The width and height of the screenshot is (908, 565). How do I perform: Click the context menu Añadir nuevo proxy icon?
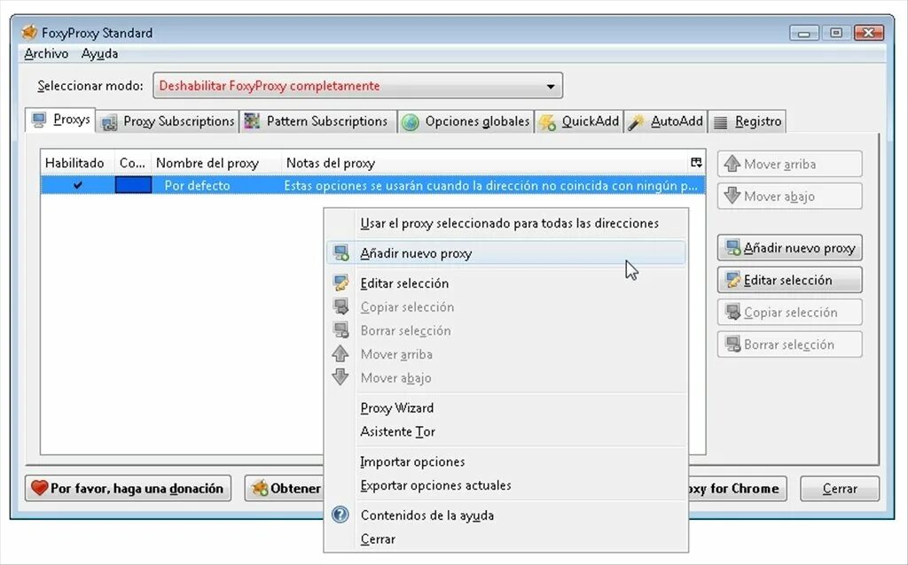coord(341,252)
